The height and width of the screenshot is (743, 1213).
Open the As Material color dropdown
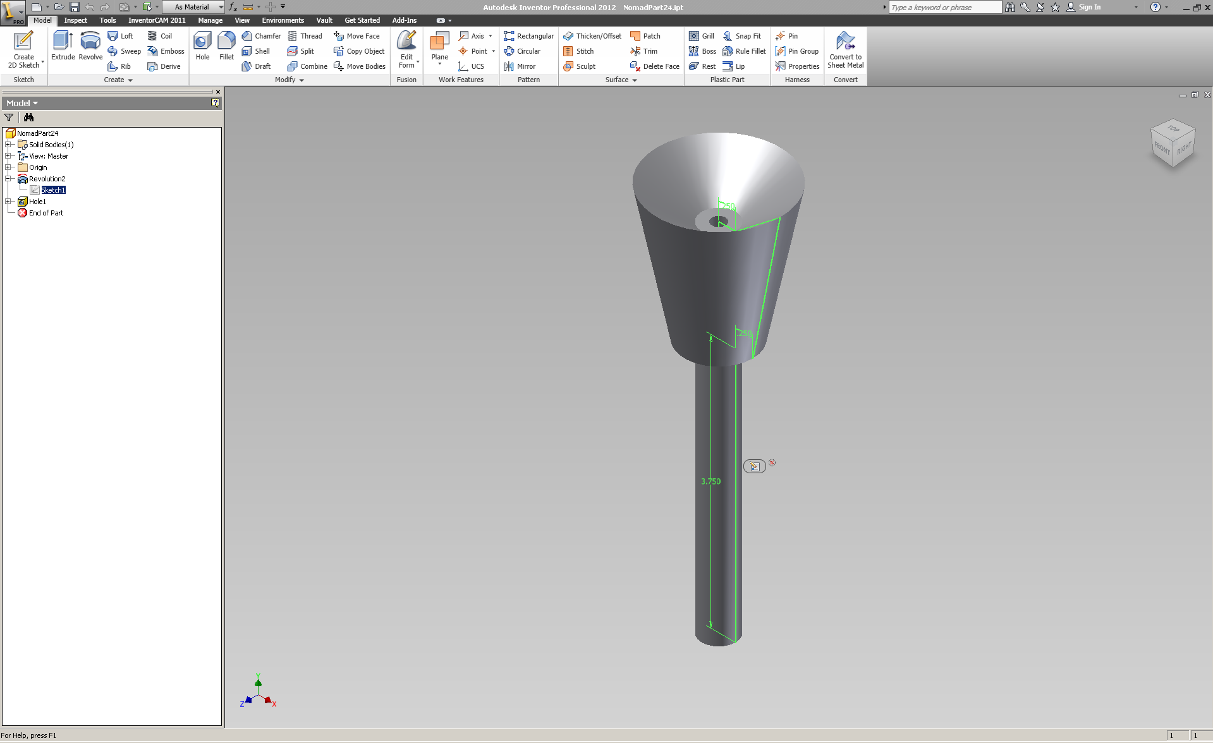click(194, 7)
